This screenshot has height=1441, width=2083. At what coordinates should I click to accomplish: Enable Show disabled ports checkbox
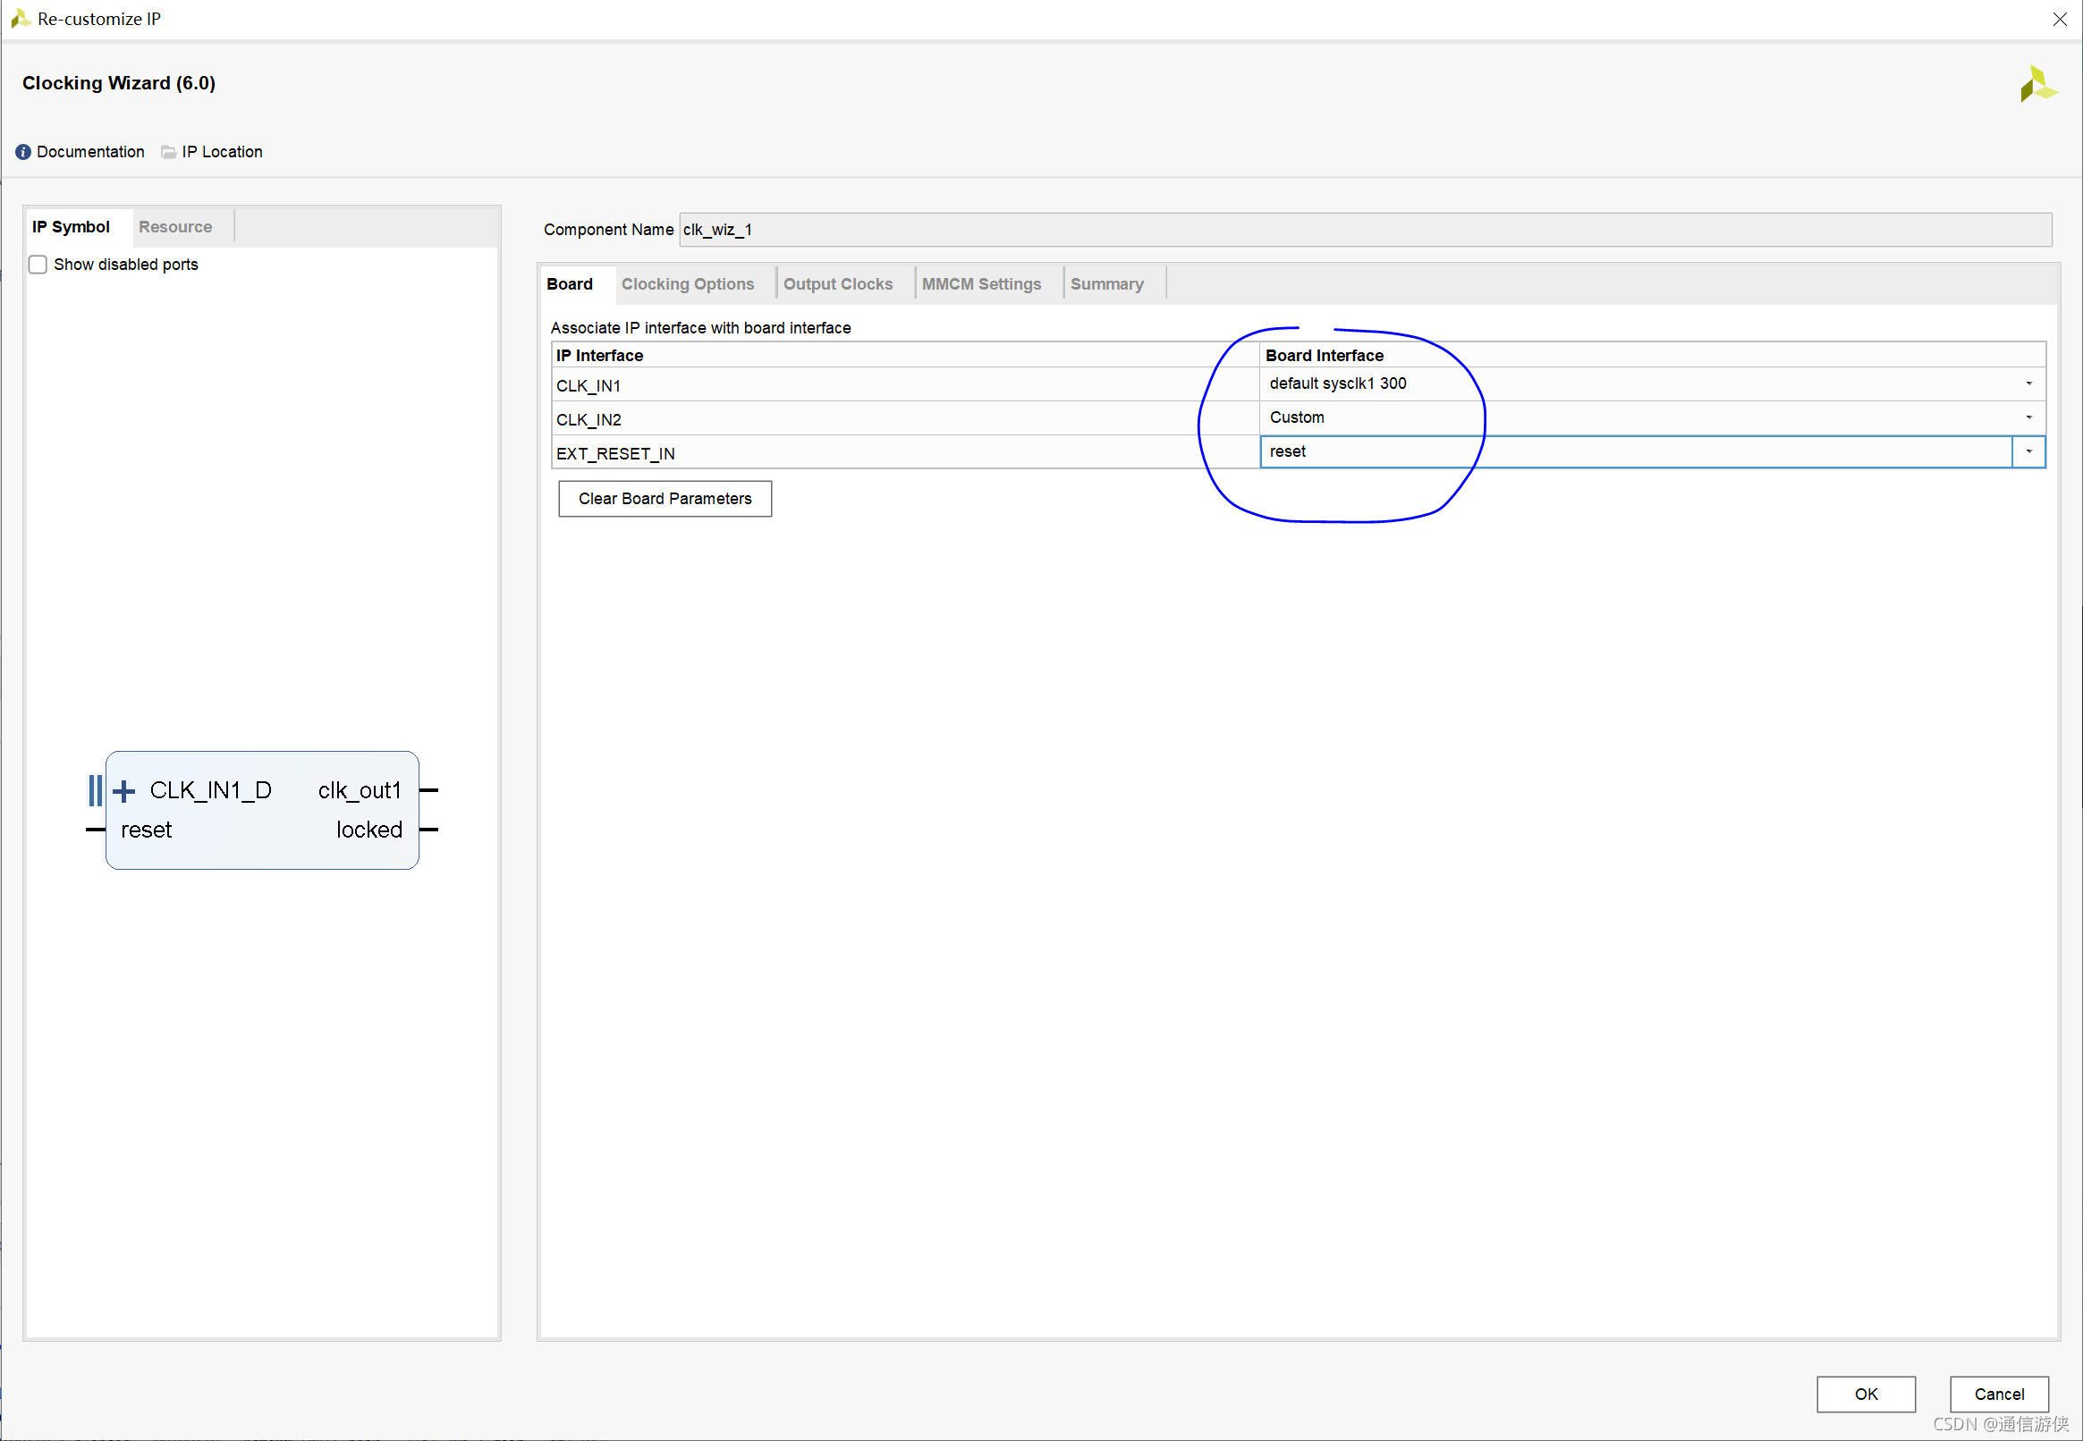(38, 265)
